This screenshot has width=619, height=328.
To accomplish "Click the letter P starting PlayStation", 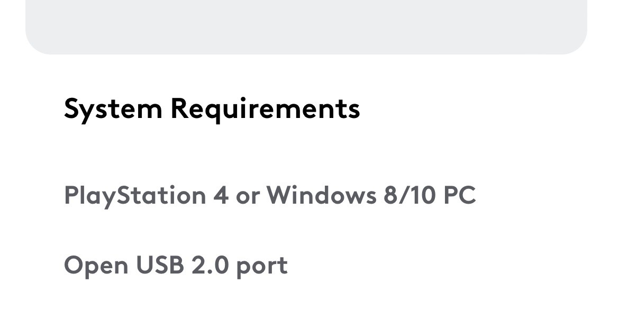I will click(x=72, y=195).
